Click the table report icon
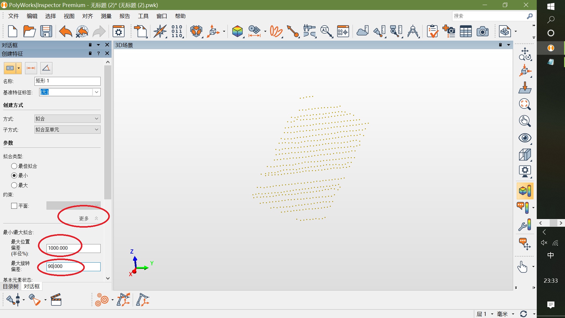Screen dimensions: 565x318 tap(466, 31)
